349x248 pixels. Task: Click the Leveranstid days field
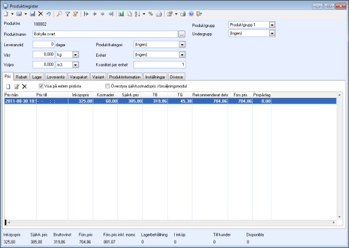[x=43, y=44]
